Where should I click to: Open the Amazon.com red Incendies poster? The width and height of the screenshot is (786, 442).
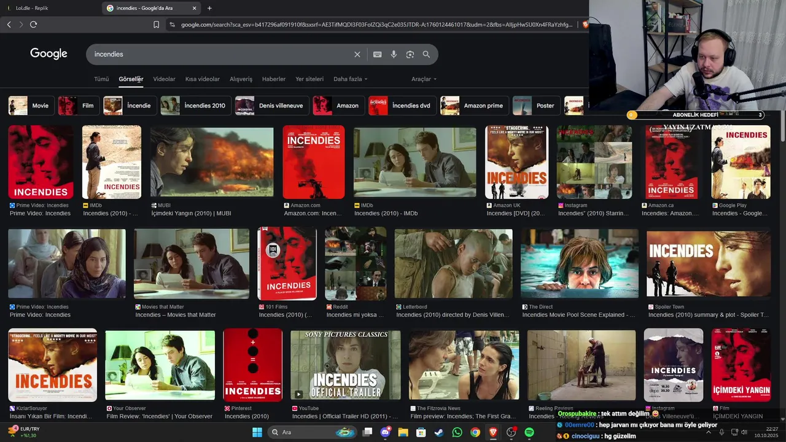[314, 162]
